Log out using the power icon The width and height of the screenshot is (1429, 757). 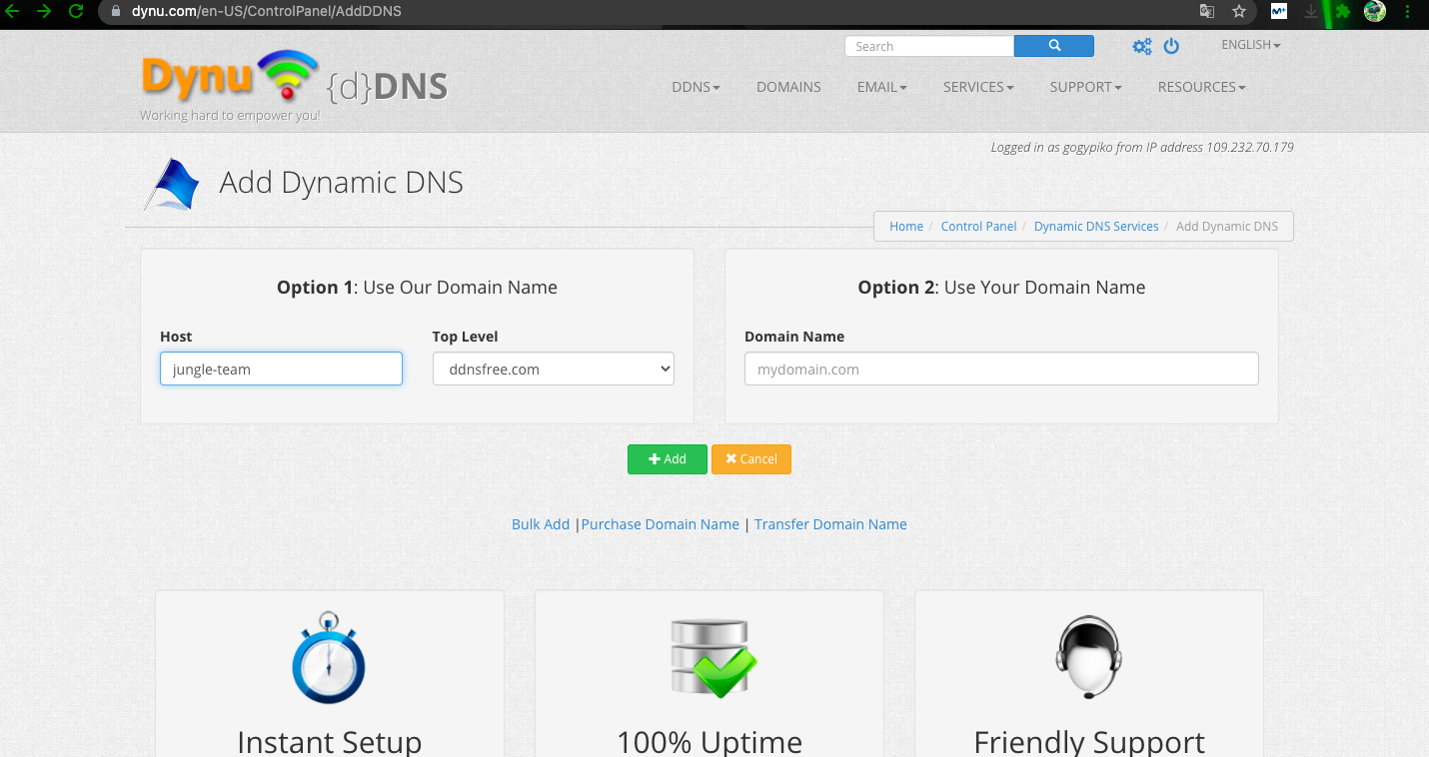point(1171,46)
